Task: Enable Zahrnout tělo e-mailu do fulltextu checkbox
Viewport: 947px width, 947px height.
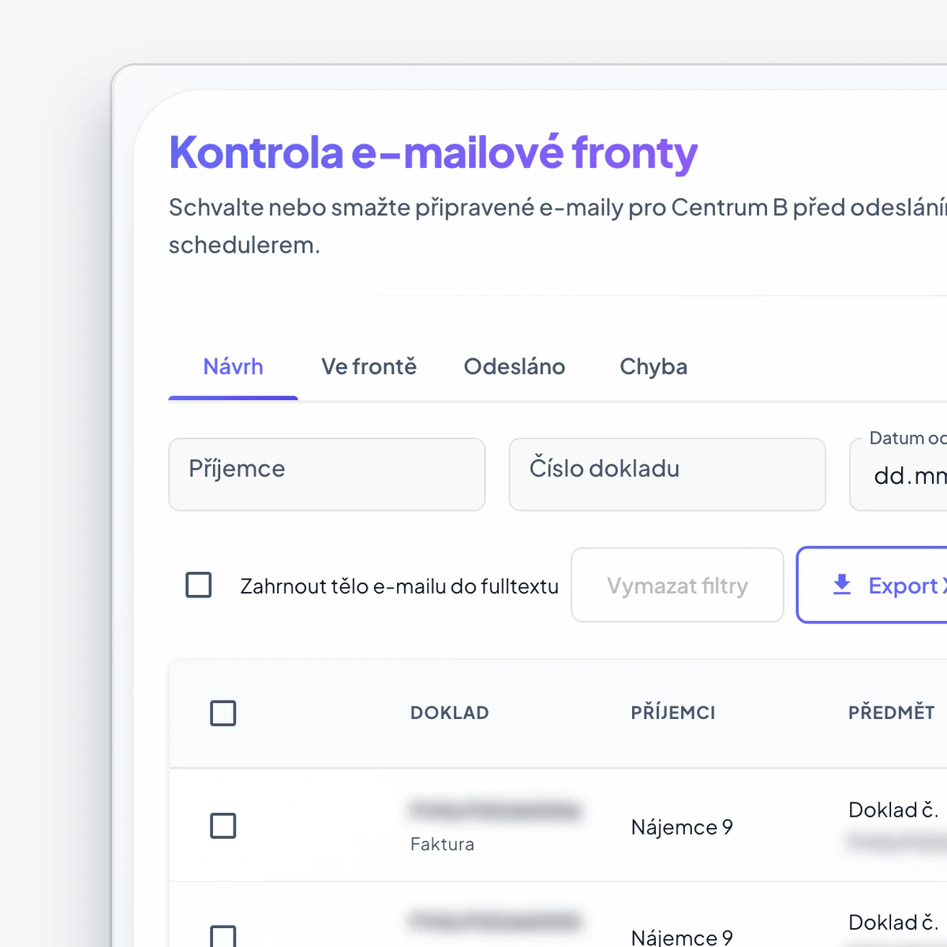Action: (x=199, y=585)
